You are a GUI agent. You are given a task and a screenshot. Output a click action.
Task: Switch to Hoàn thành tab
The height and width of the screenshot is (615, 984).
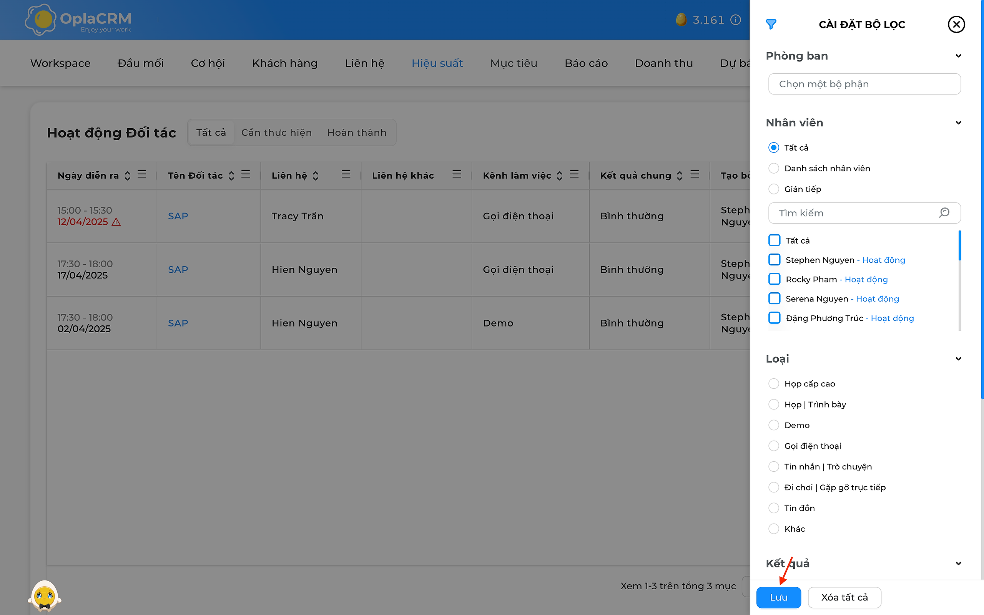point(357,133)
